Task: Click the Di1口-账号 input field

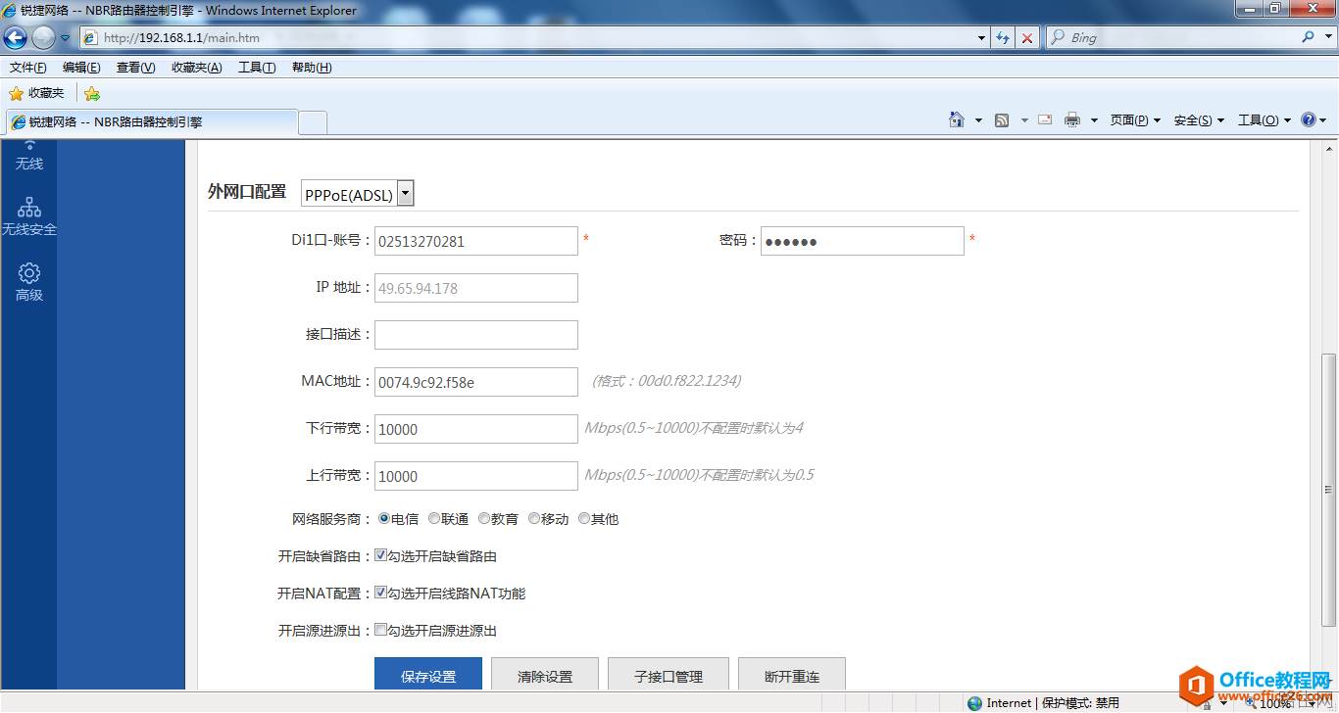Action: [476, 241]
